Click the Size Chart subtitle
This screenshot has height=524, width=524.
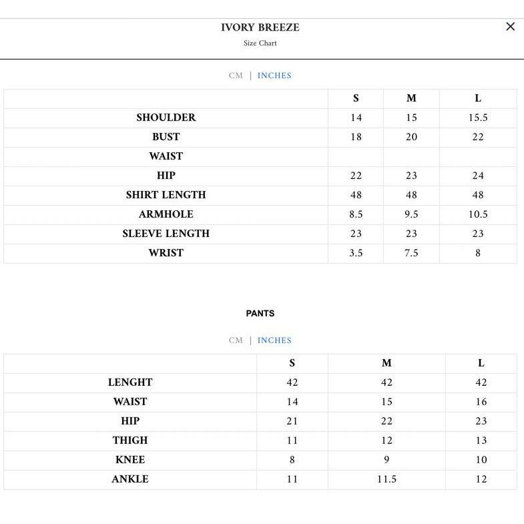click(260, 43)
